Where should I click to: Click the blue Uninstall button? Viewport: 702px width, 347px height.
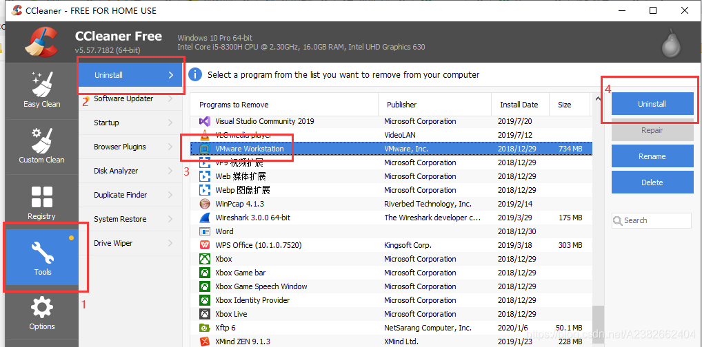click(652, 104)
